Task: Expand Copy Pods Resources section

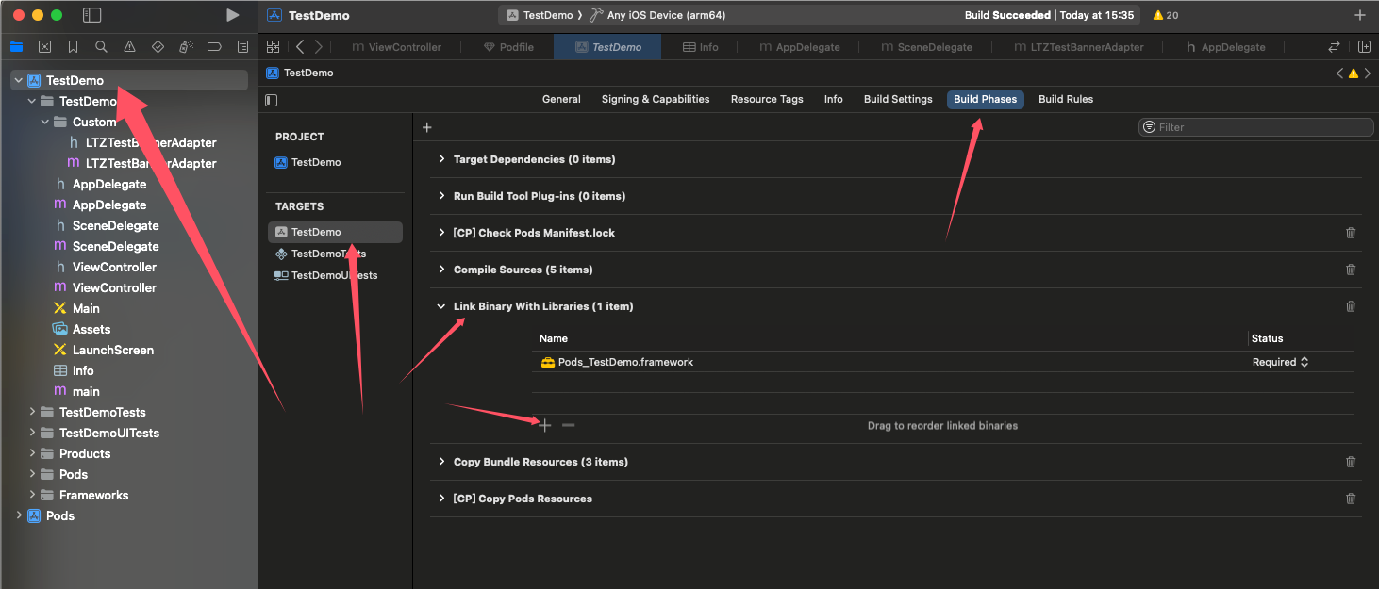Action: pyautogui.click(x=440, y=499)
